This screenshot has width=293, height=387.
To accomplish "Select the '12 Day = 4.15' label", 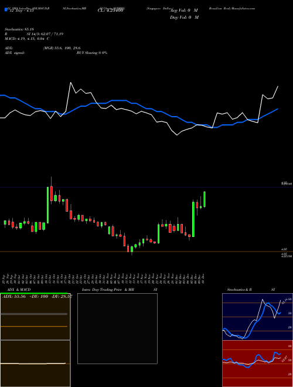I will pyautogui.click(x=21, y=11).
